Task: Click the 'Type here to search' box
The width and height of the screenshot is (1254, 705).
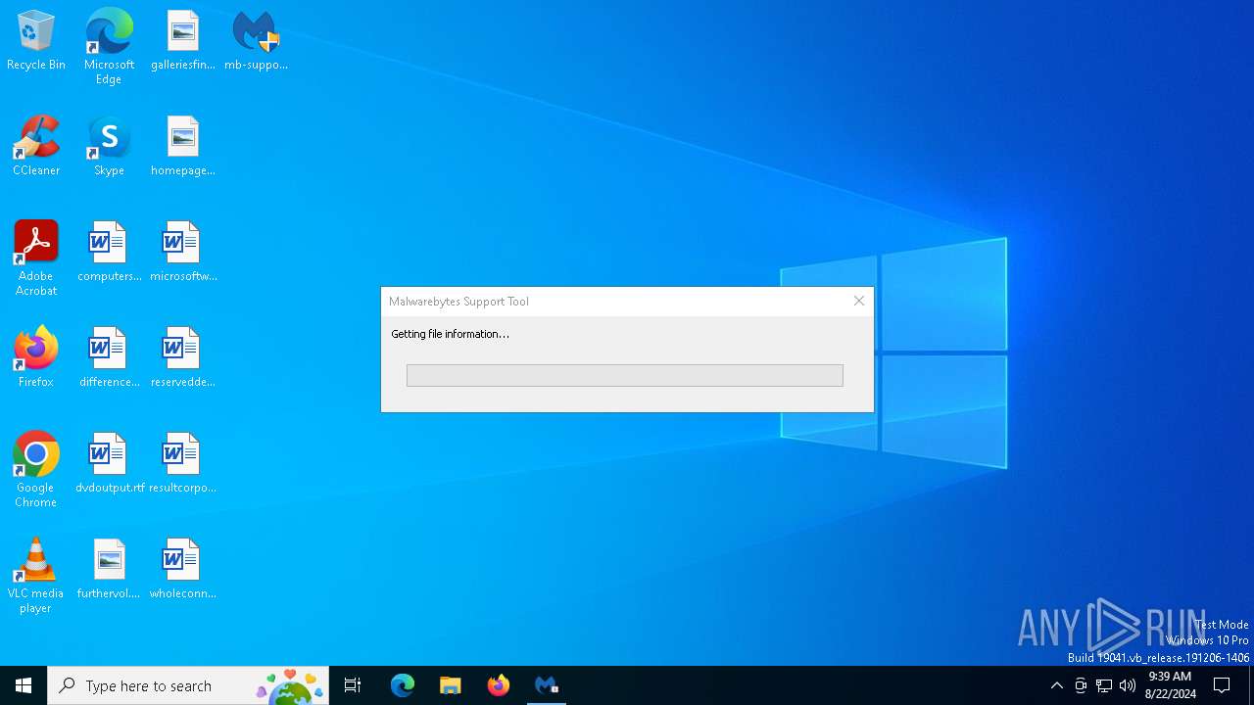Action: pyautogui.click(x=188, y=685)
